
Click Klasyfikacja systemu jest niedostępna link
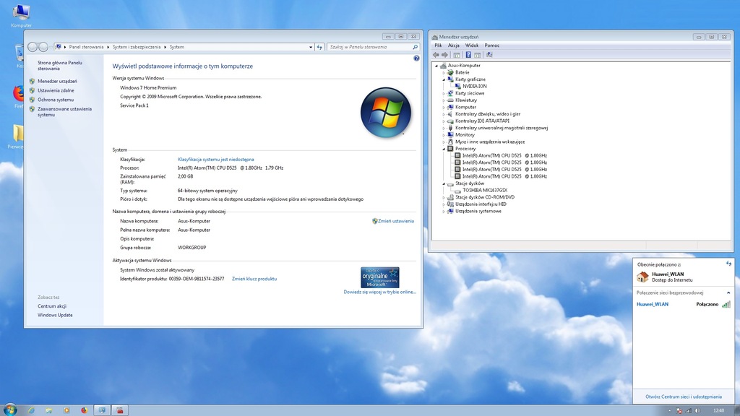(215, 160)
